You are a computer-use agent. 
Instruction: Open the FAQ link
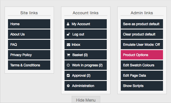29,45
